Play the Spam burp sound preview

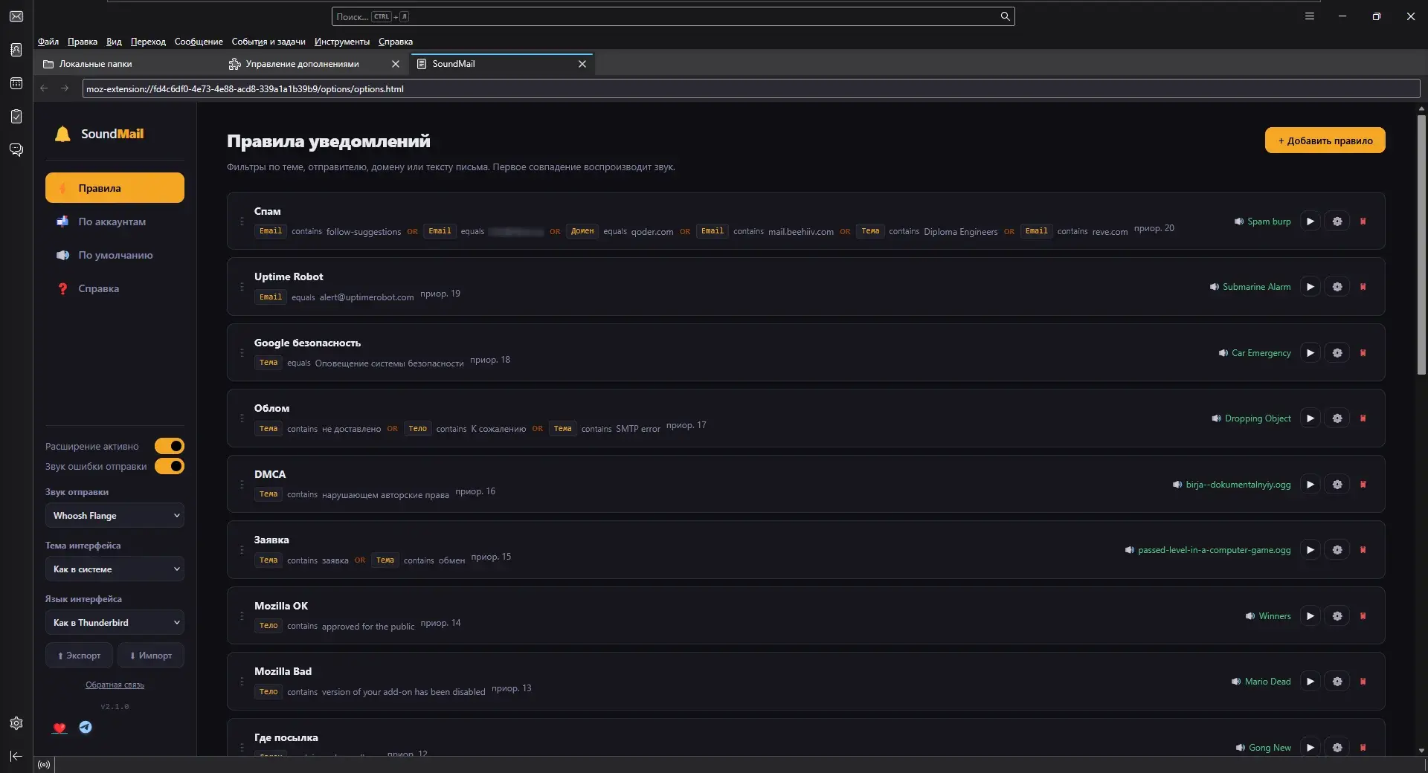click(x=1310, y=221)
